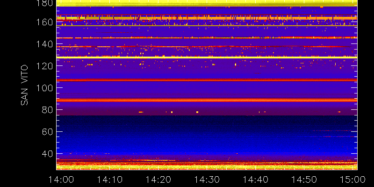Click the 180 frequency axis label
This screenshot has height=187, width=374.
[x=44, y=3]
